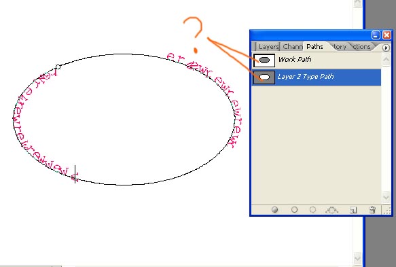
Task: Create new path icon
Action: pos(353,210)
